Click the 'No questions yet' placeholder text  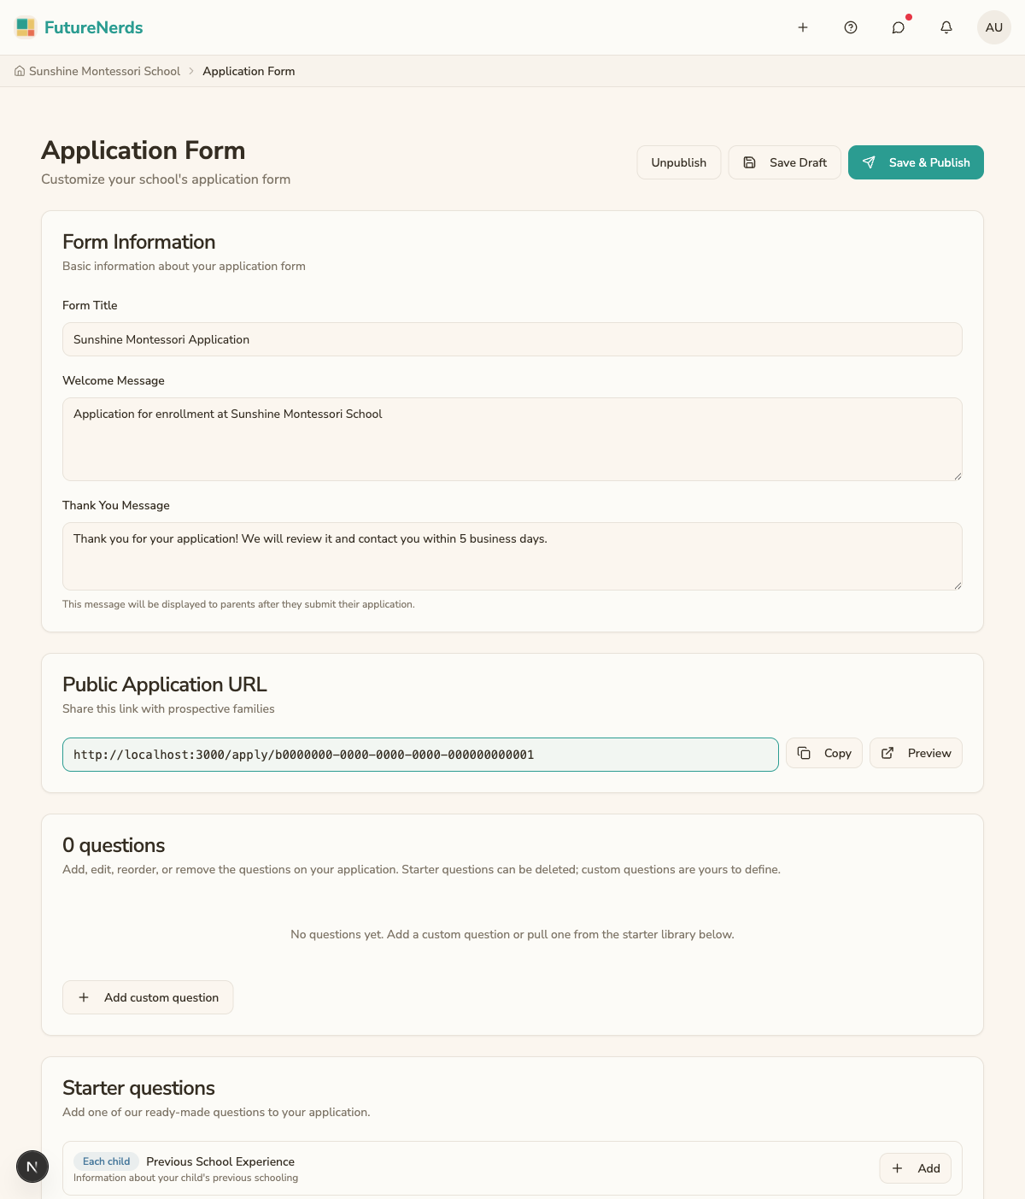pyautogui.click(x=512, y=934)
